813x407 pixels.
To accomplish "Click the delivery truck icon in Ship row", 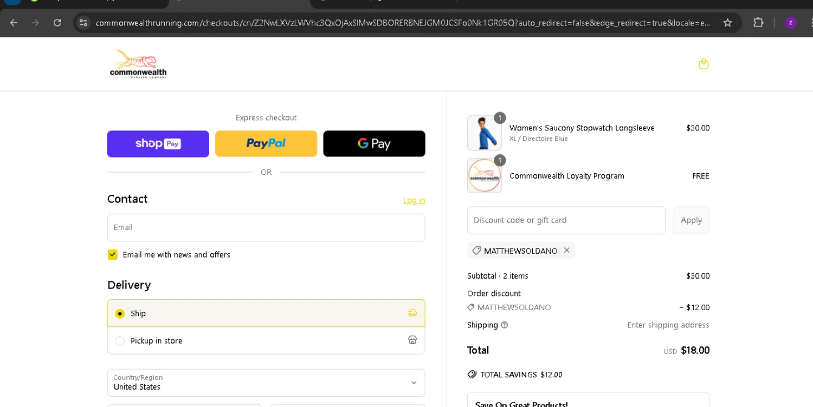I will 412,313.
